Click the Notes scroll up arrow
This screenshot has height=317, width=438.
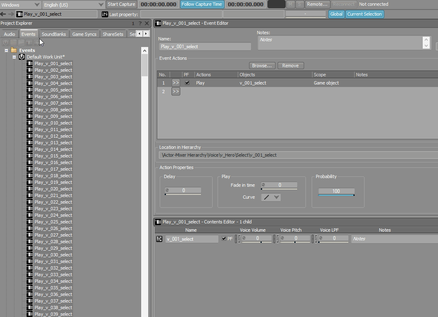click(x=426, y=40)
